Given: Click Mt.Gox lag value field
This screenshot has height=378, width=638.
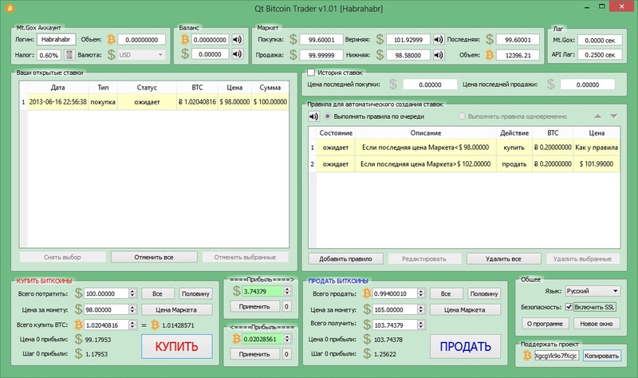Looking at the screenshot, I should (600, 41).
